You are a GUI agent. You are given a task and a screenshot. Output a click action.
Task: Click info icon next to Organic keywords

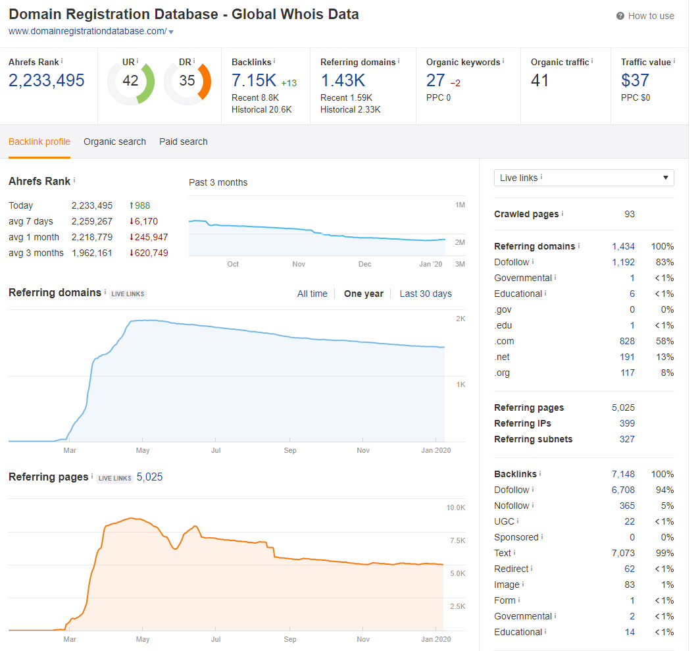click(x=503, y=61)
